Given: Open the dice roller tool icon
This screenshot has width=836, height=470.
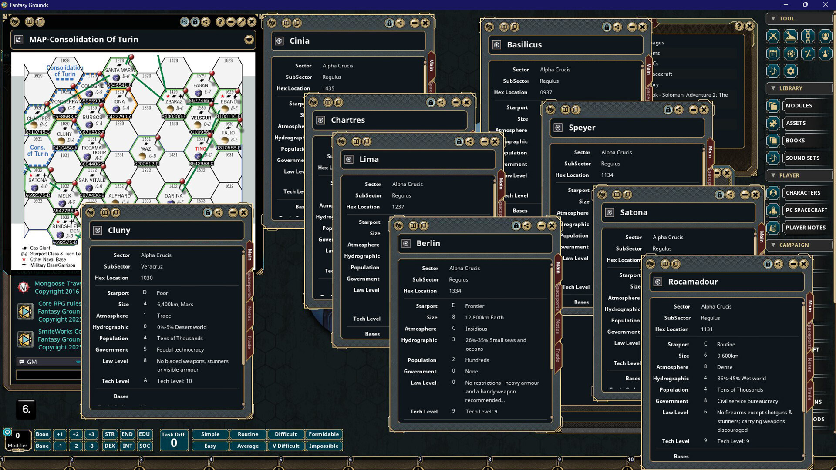Looking at the screenshot, I should pos(791,54).
